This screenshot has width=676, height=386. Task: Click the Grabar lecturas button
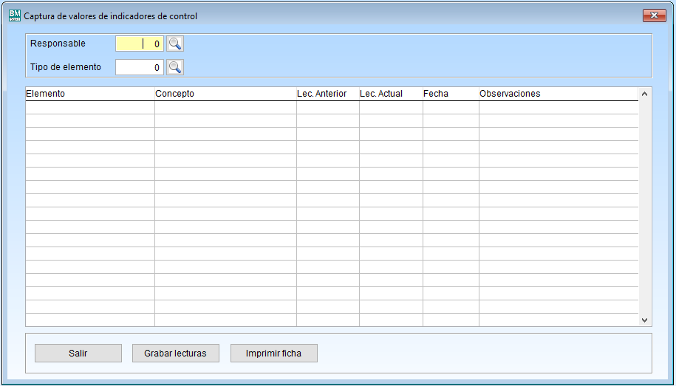click(x=175, y=354)
